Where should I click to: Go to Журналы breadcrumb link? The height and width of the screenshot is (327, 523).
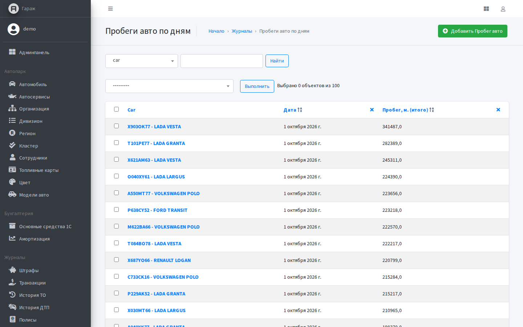(x=242, y=31)
